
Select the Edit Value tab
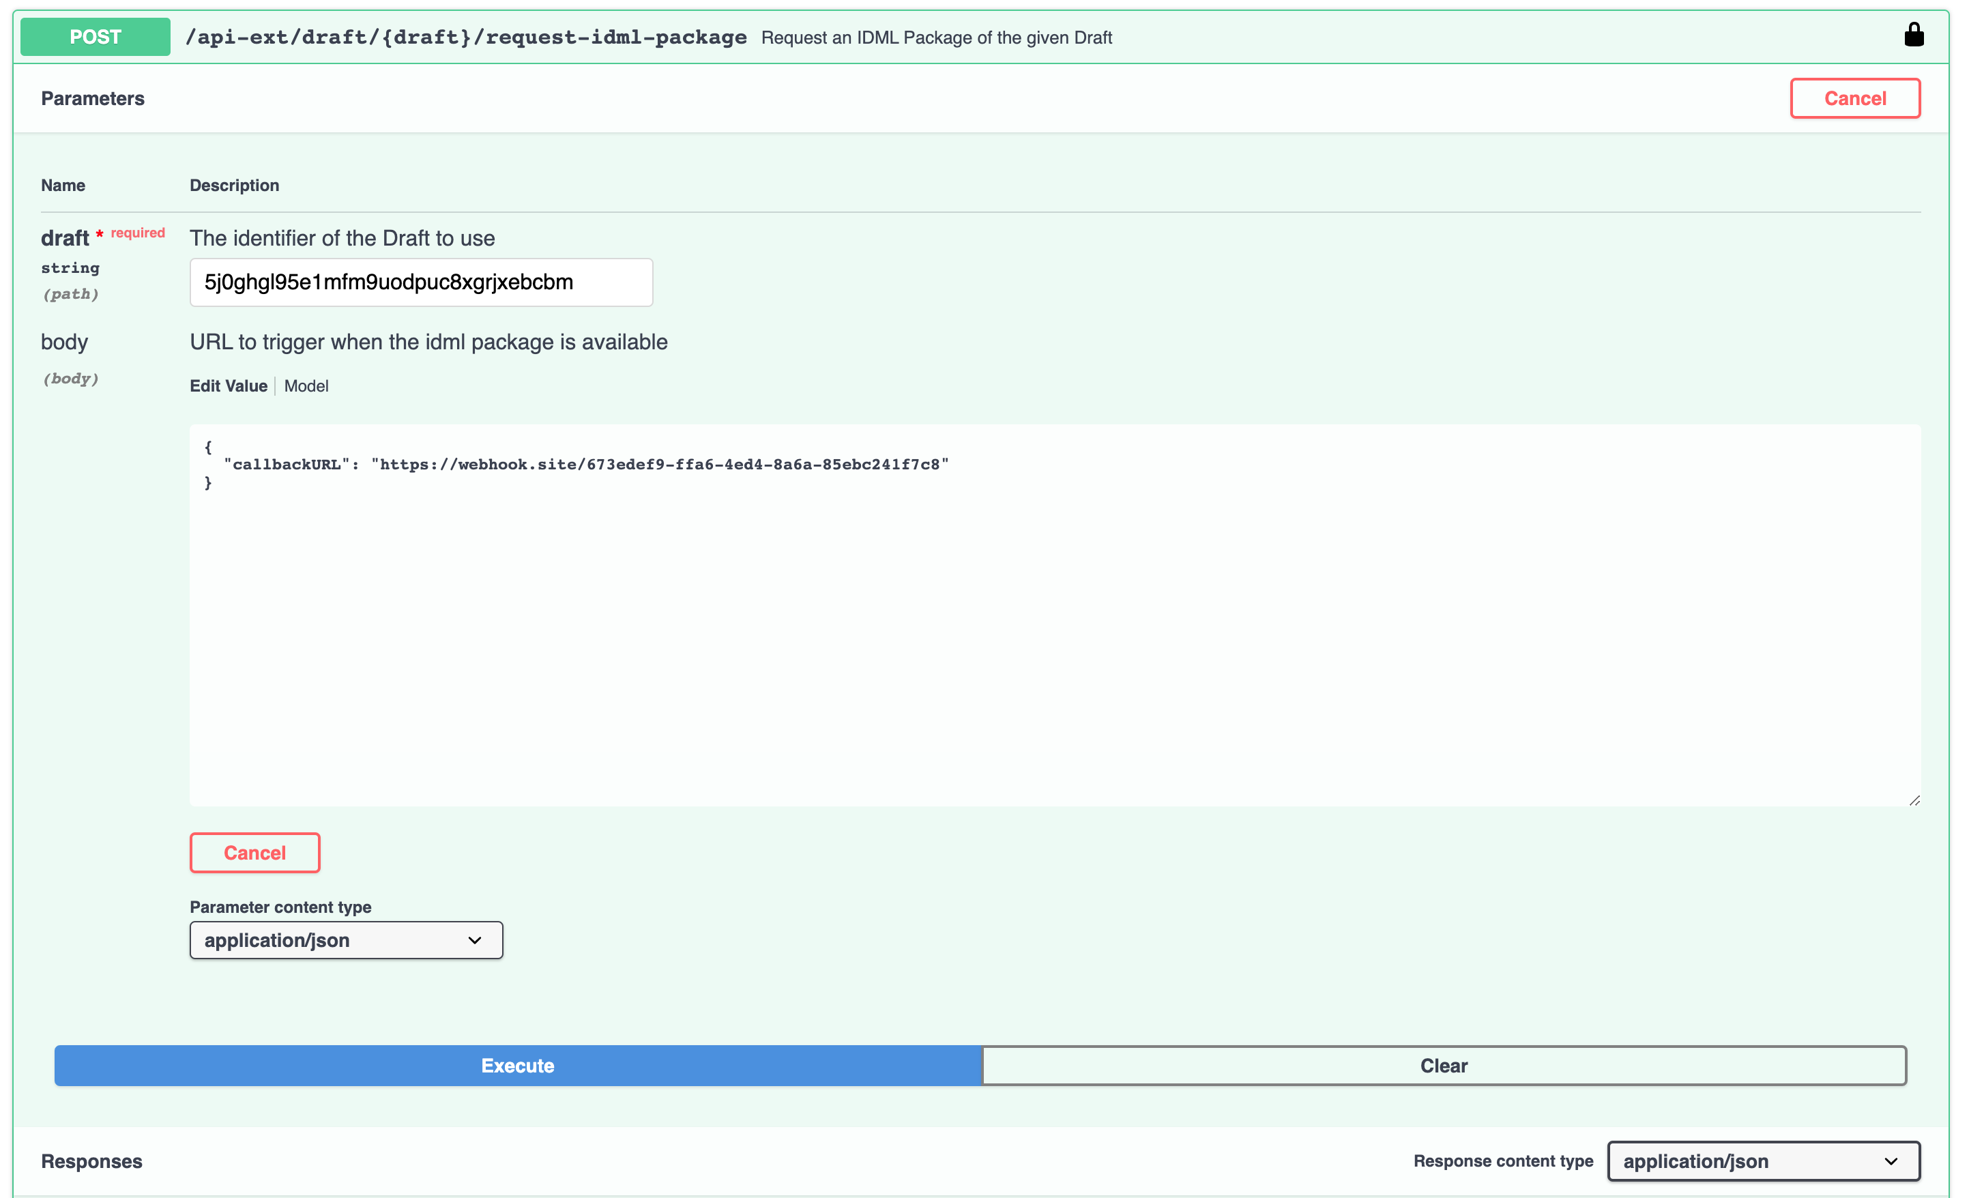229,386
